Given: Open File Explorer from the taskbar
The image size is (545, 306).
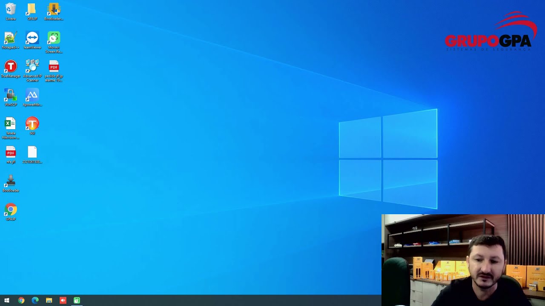Looking at the screenshot, I should click(49, 300).
